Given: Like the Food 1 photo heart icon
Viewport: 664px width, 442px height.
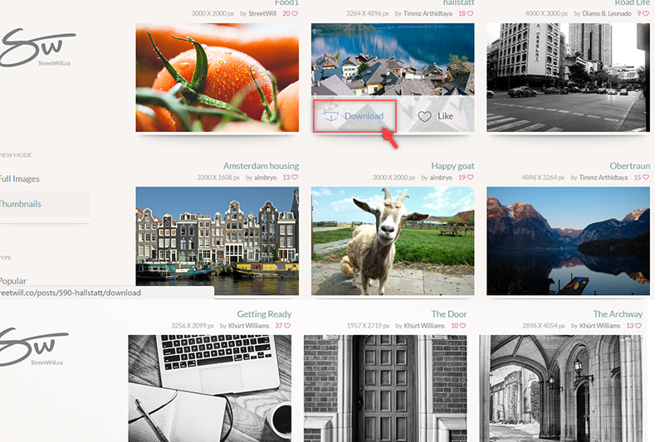Looking at the screenshot, I should click(x=295, y=13).
